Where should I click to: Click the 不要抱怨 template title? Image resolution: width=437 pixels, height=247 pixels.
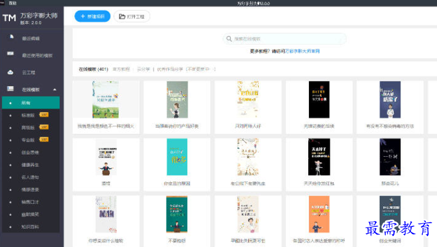[177, 241]
